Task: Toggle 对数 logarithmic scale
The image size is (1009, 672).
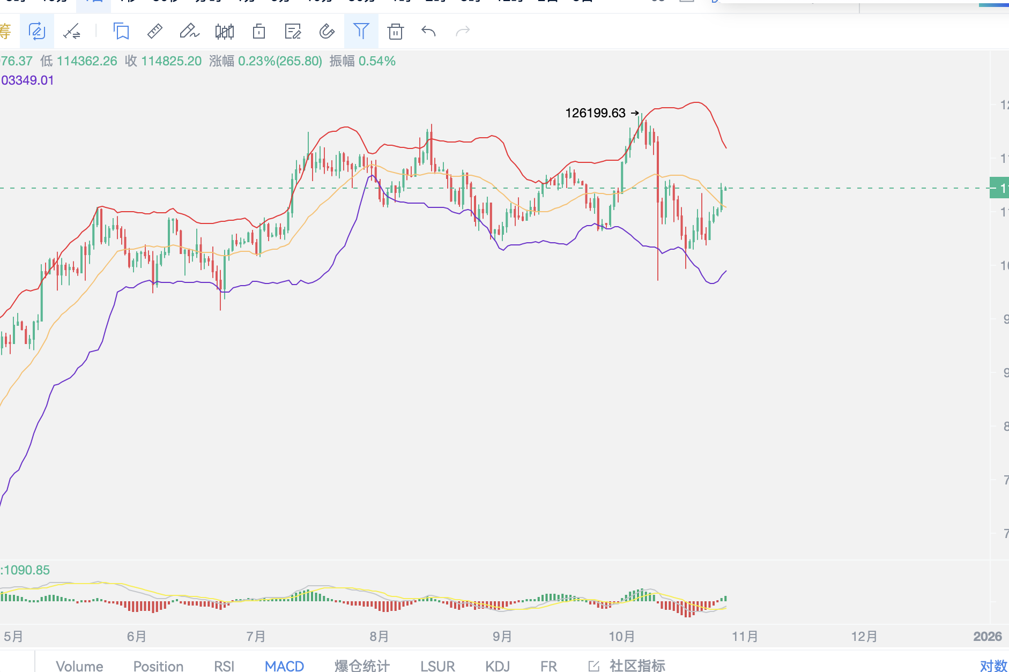Action: (993, 666)
